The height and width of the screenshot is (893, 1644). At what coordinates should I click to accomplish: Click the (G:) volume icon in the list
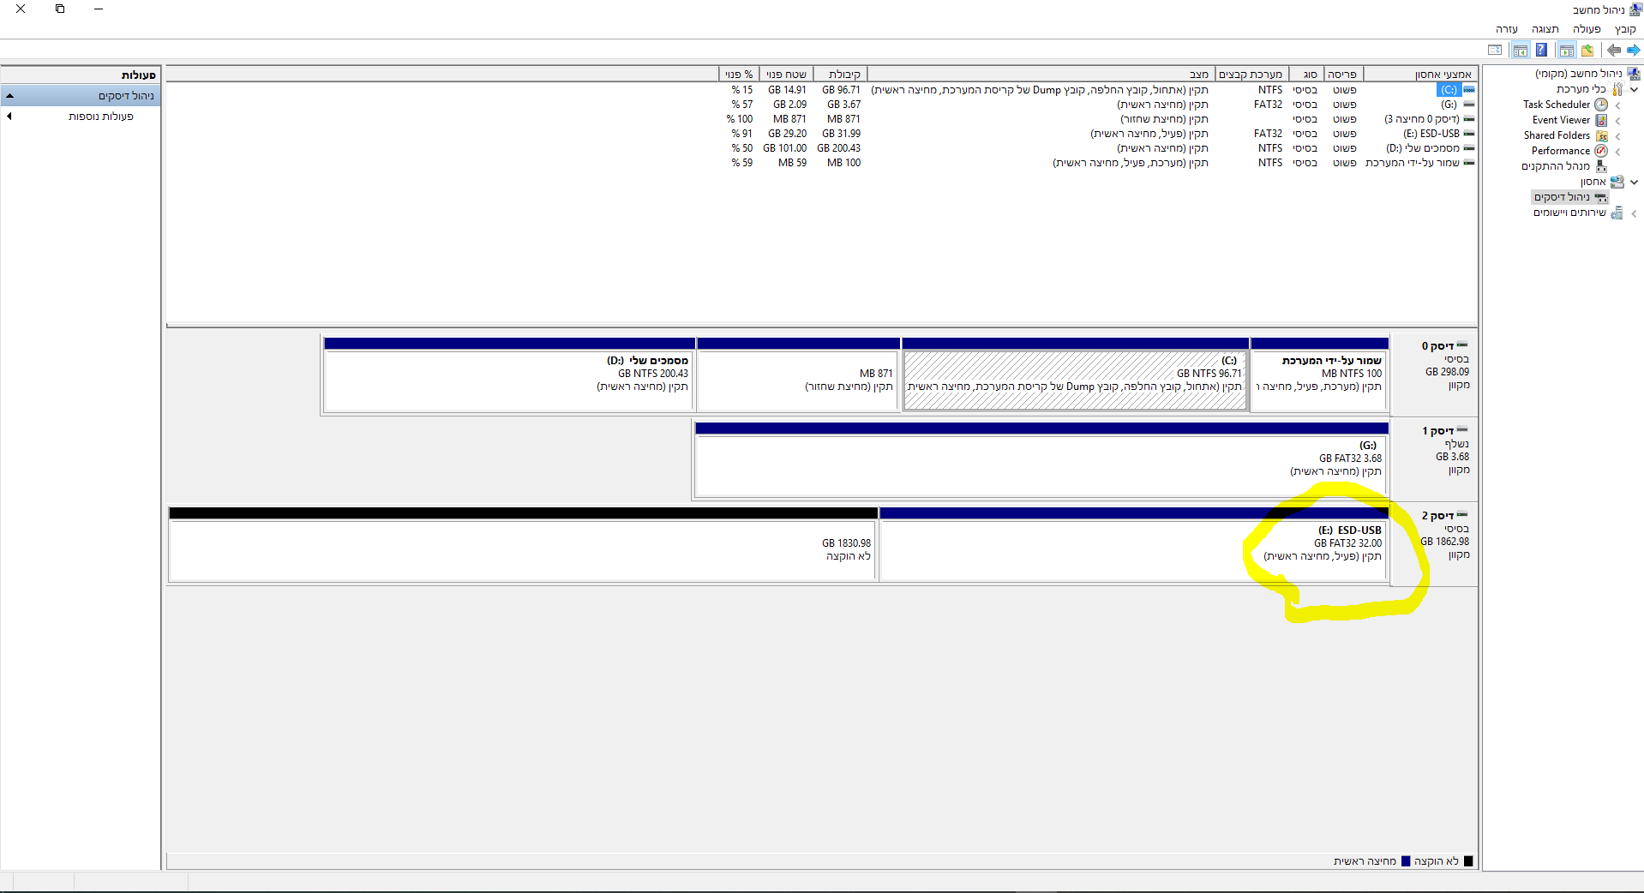click(1469, 105)
